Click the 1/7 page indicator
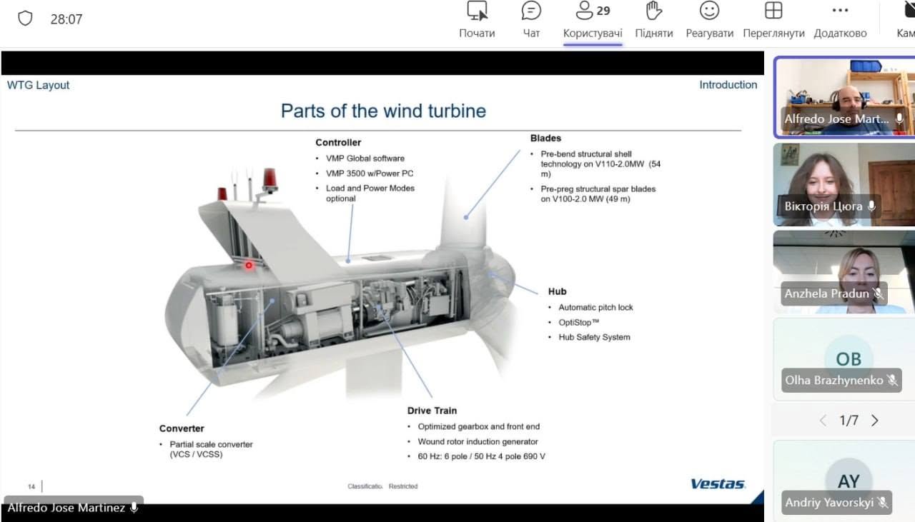This screenshot has height=522, width=915. pyautogui.click(x=849, y=421)
